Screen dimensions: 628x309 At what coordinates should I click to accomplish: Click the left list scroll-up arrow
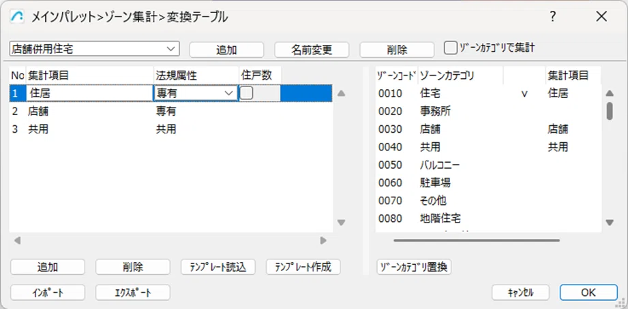341,93
